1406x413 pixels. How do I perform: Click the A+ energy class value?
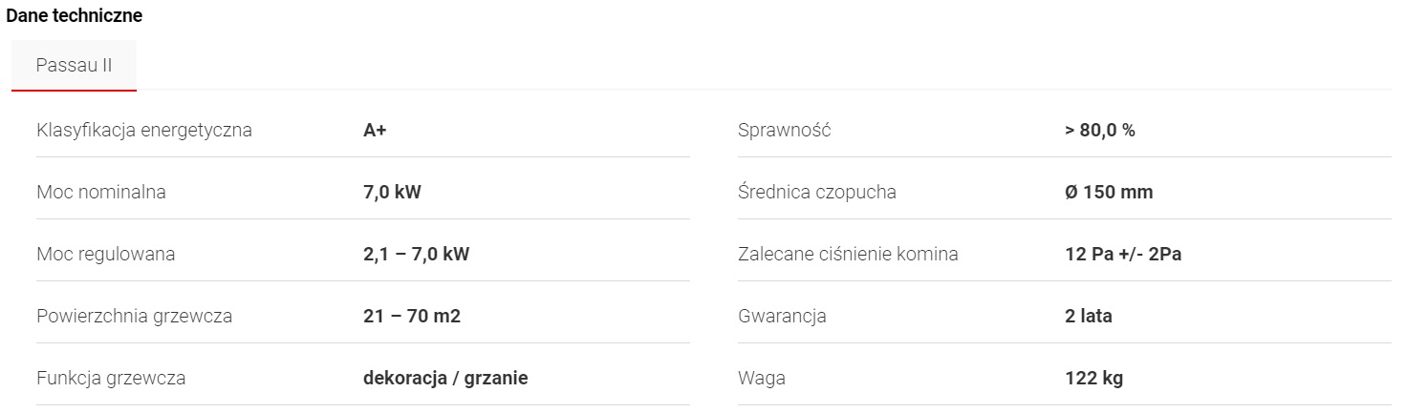pyautogui.click(x=375, y=131)
